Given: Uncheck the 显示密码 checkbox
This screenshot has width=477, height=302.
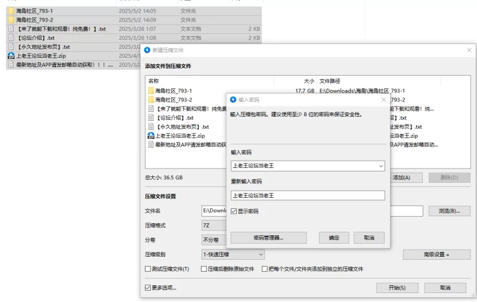Looking at the screenshot, I should pos(234,211).
